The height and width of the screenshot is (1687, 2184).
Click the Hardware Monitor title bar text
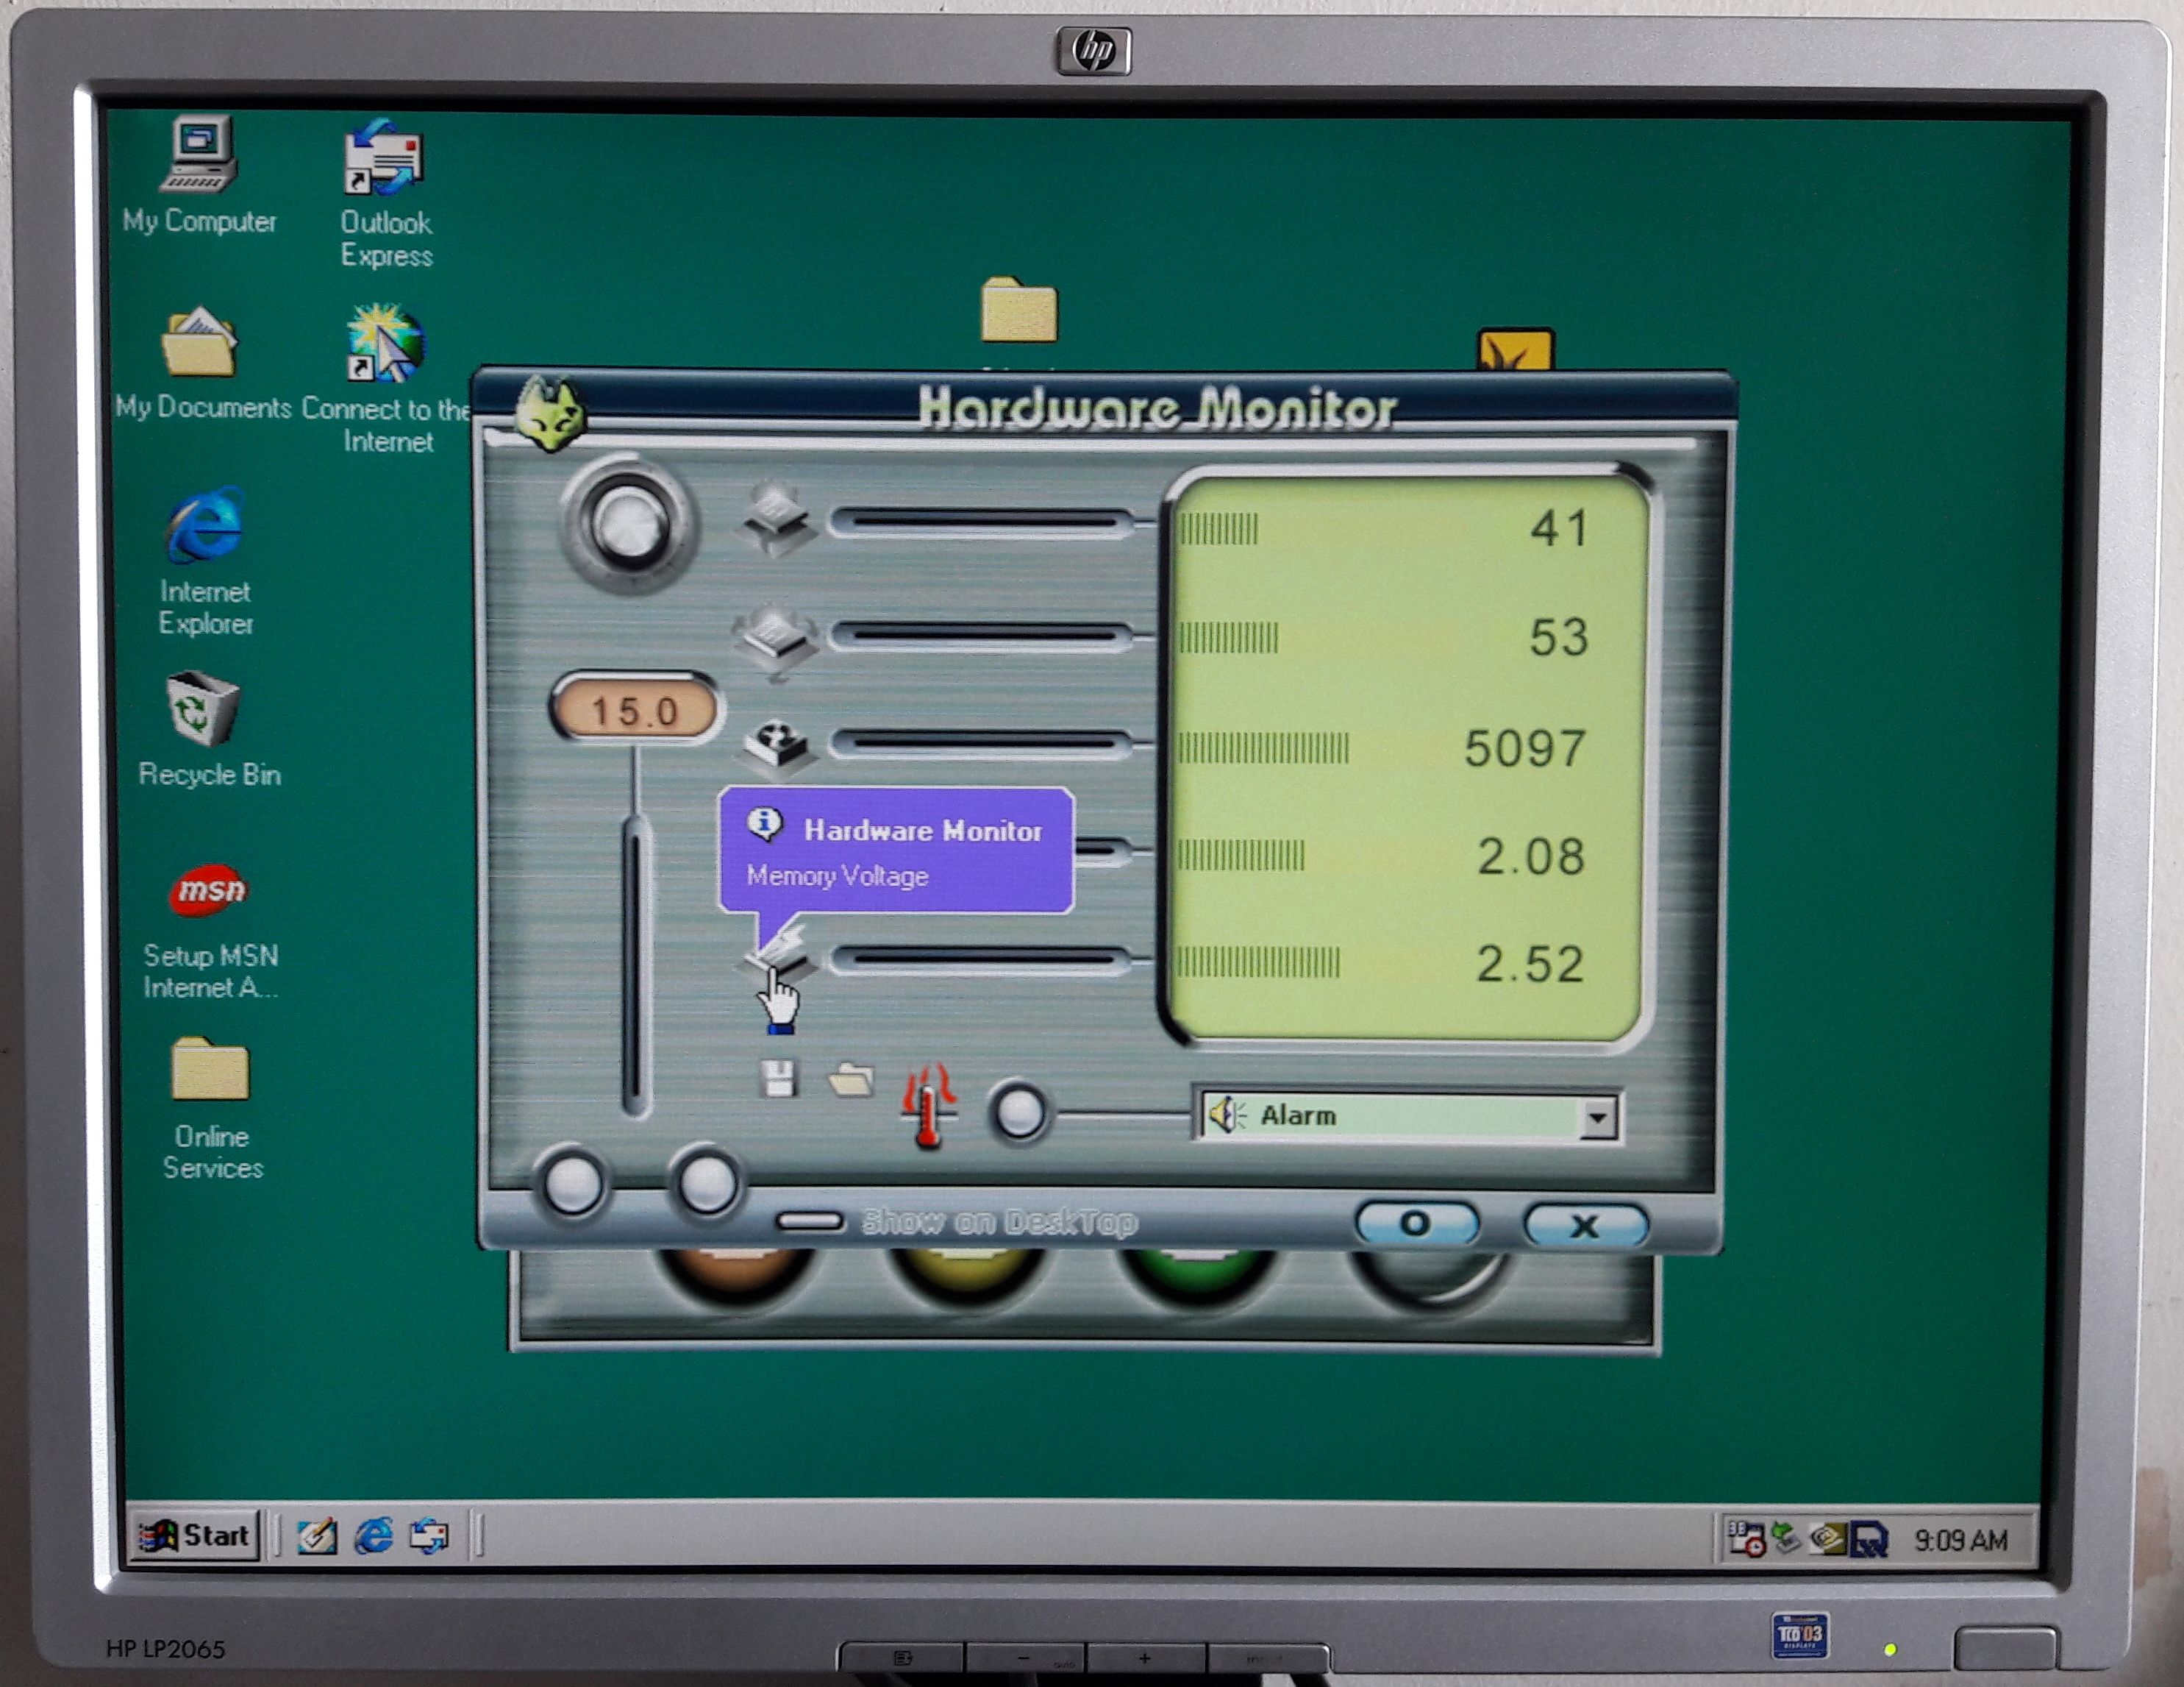[x=1156, y=408]
